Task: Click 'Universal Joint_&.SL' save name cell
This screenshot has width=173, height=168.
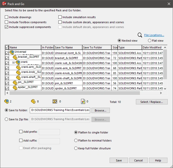Action: point(68,53)
